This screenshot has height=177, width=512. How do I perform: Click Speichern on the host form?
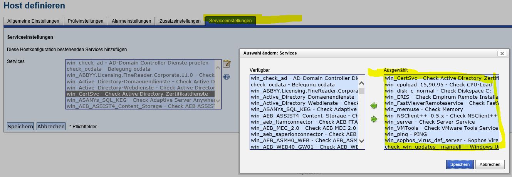(x=20, y=126)
